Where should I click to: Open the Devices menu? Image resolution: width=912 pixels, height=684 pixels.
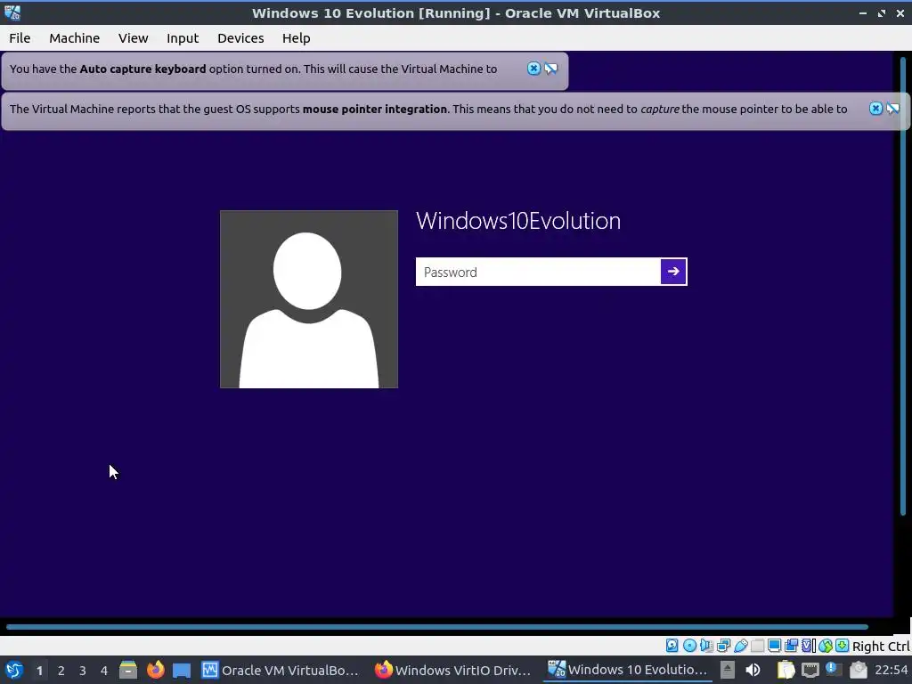click(240, 37)
